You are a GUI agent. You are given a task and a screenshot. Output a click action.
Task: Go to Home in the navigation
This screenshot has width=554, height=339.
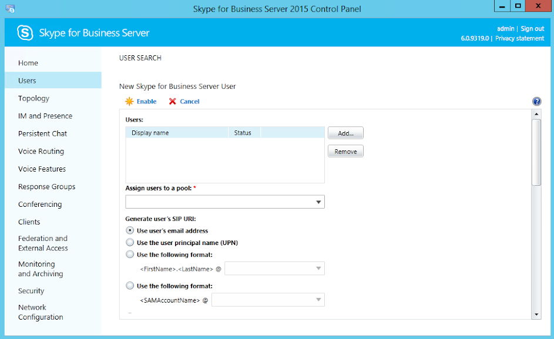pyautogui.click(x=28, y=63)
